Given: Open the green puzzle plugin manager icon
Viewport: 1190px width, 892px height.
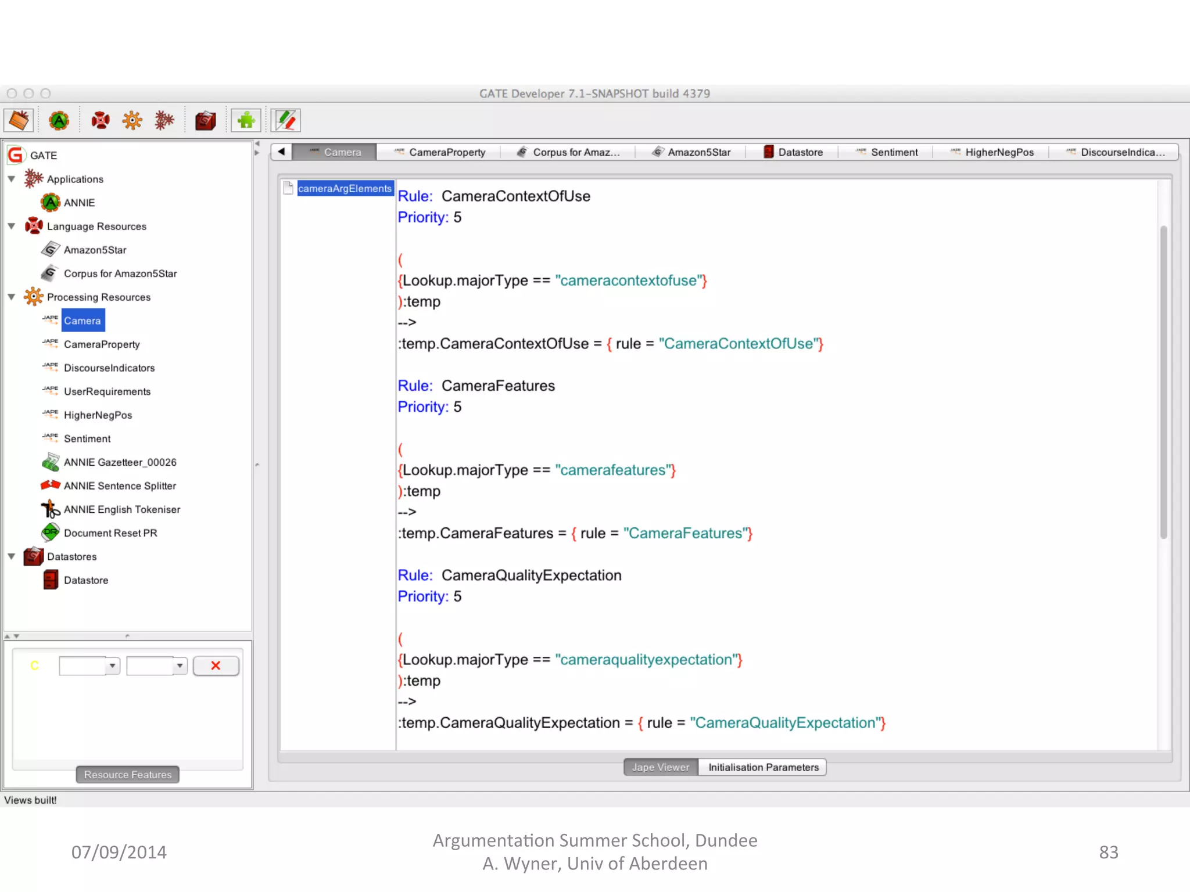Looking at the screenshot, I should [246, 120].
